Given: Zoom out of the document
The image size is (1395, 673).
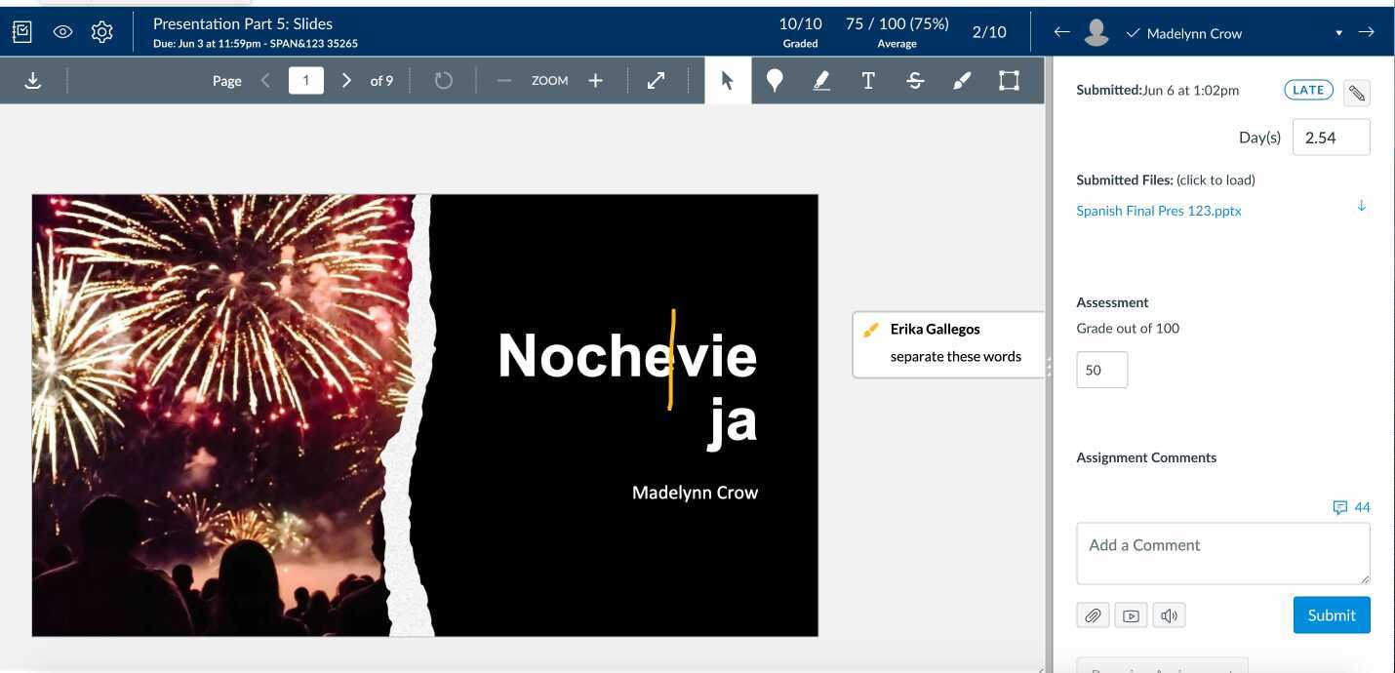Looking at the screenshot, I should point(504,80).
